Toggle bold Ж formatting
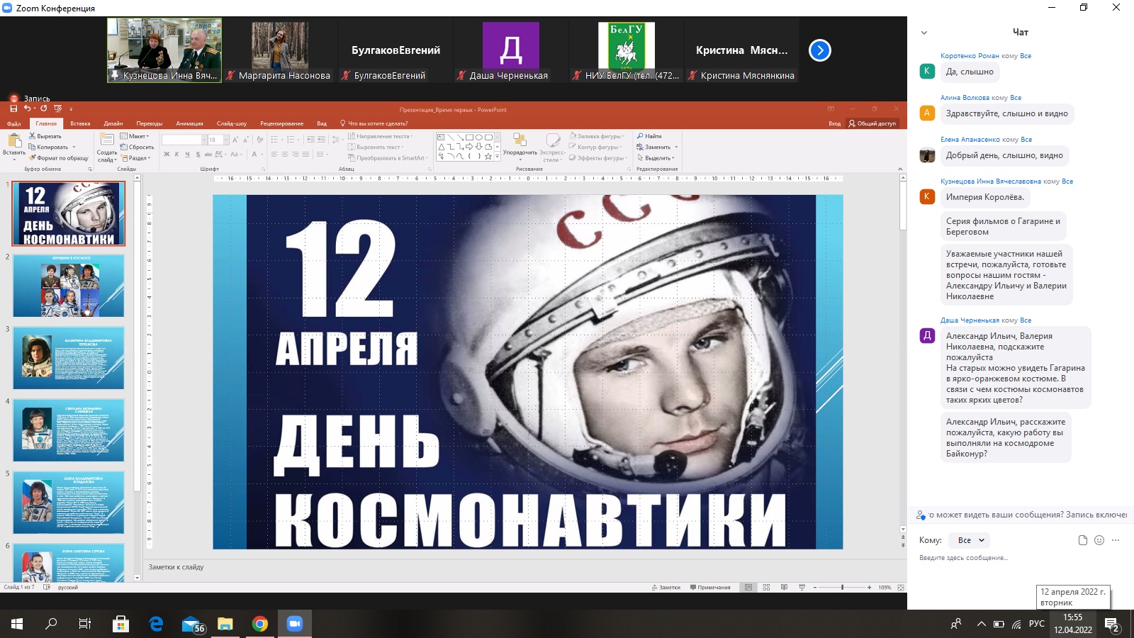Viewport: 1134px width, 638px height. tap(167, 154)
